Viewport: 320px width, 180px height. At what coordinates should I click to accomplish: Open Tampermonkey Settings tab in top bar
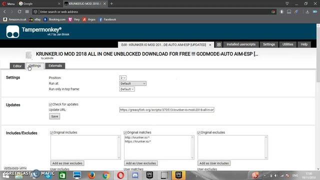(269, 44)
